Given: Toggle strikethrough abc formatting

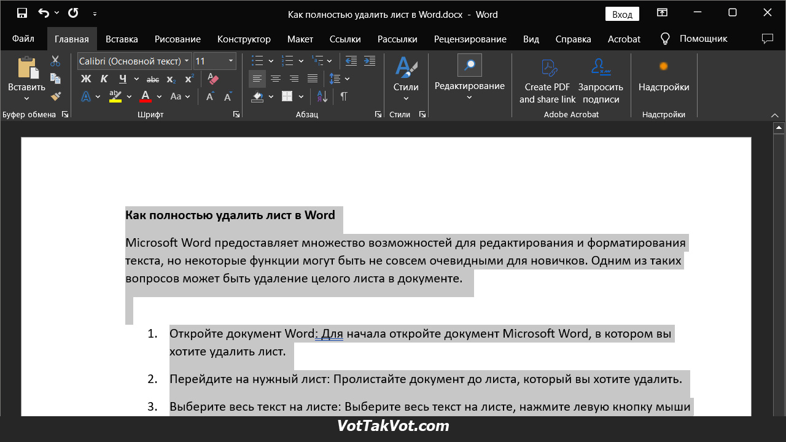Looking at the screenshot, I should point(153,79).
